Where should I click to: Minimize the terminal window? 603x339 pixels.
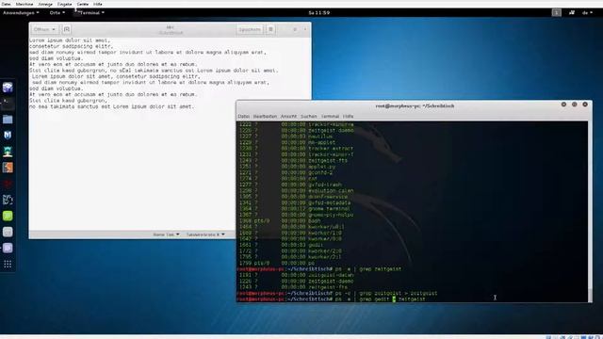click(x=563, y=105)
